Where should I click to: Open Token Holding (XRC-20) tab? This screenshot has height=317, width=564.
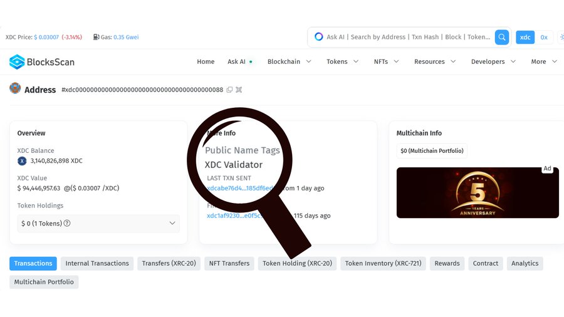297,264
